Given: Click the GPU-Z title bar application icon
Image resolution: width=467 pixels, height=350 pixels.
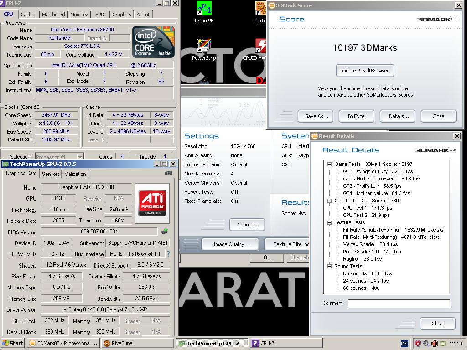Looking at the screenshot, I should [x=5, y=164].
